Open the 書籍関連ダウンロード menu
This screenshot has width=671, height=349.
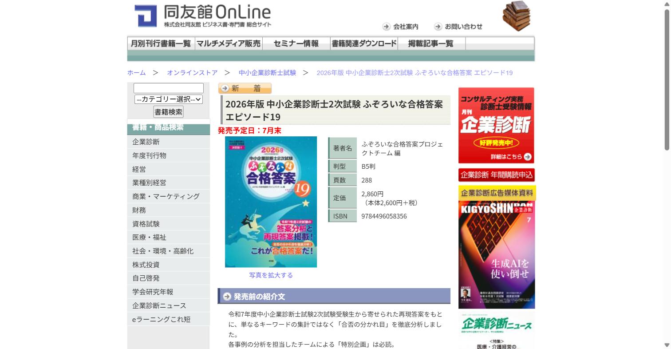click(364, 44)
